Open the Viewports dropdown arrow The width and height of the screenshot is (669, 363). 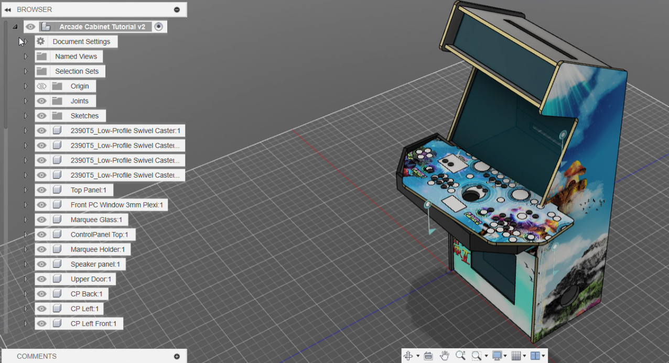pyautogui.click(x=543, y=356)
